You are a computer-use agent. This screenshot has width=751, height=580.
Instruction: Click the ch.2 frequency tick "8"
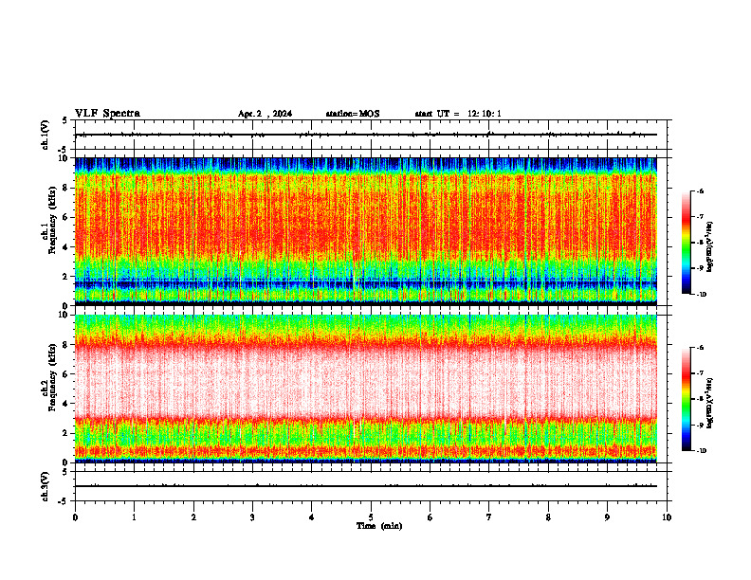pos(66,345)
